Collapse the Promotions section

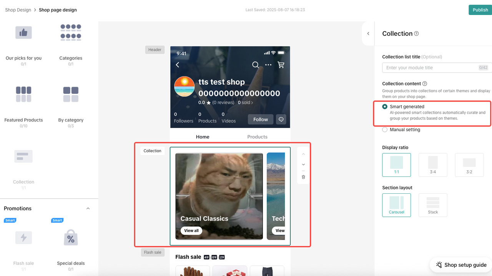click(x=88, y=208)
